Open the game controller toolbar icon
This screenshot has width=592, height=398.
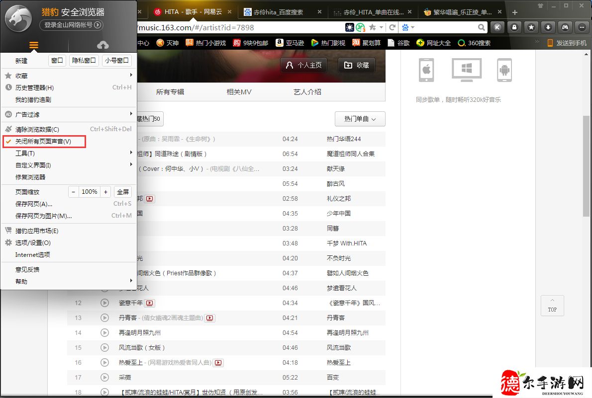tap(565, 27)
